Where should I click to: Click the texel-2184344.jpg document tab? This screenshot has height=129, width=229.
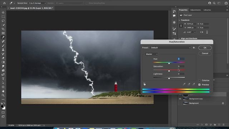[x=31, y=8]
